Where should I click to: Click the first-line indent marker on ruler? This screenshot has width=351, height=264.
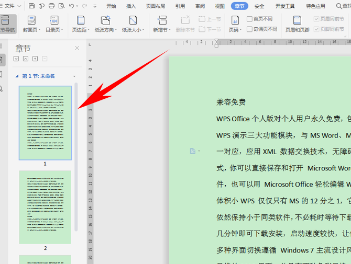(216, 41)
